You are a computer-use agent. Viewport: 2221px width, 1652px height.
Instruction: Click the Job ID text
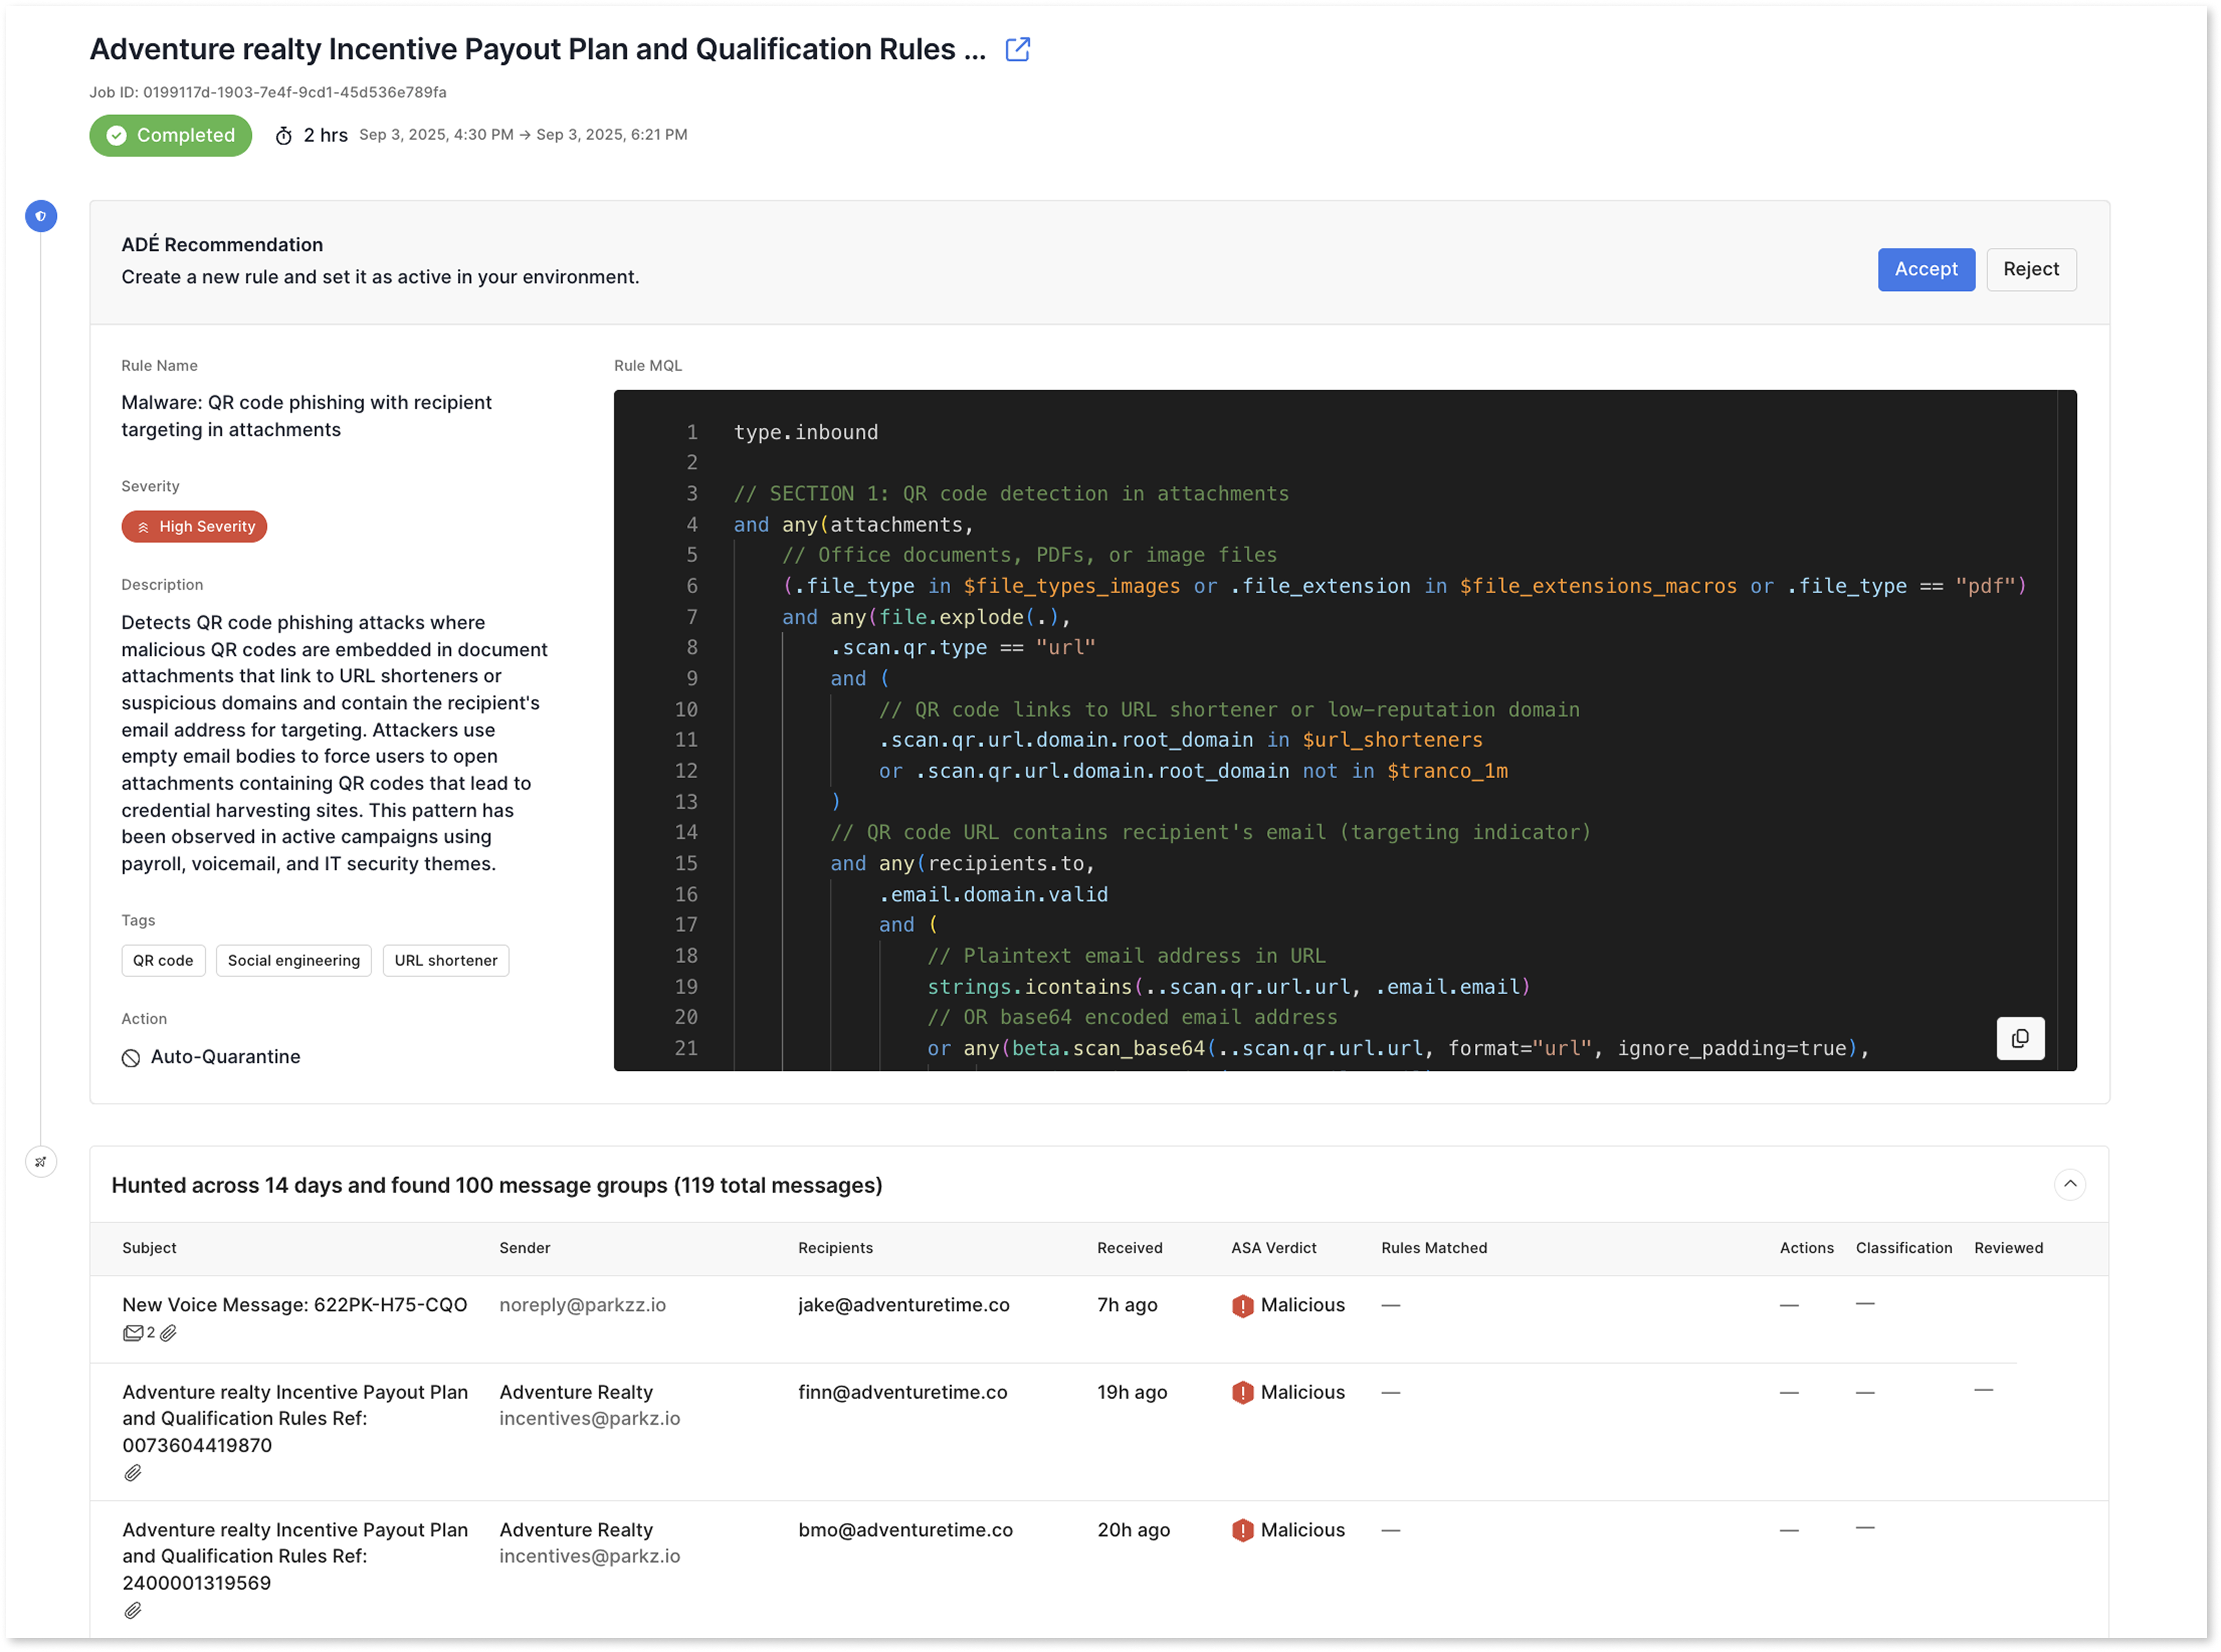click(268, 92)
